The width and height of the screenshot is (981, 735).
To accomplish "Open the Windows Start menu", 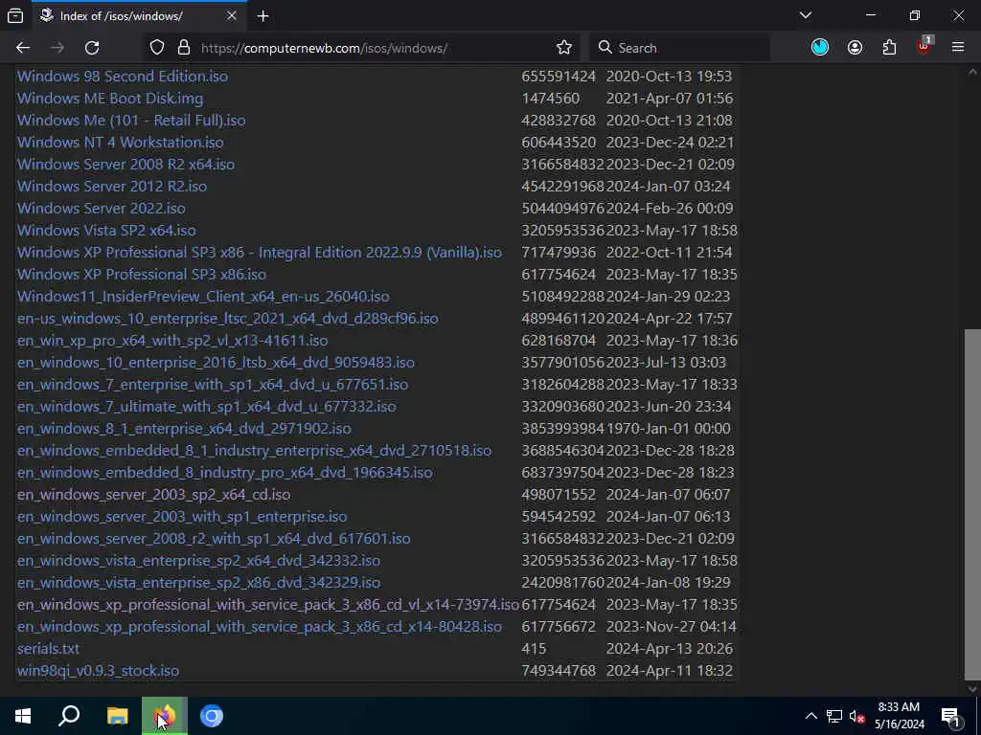I will (x=23, y=716).
